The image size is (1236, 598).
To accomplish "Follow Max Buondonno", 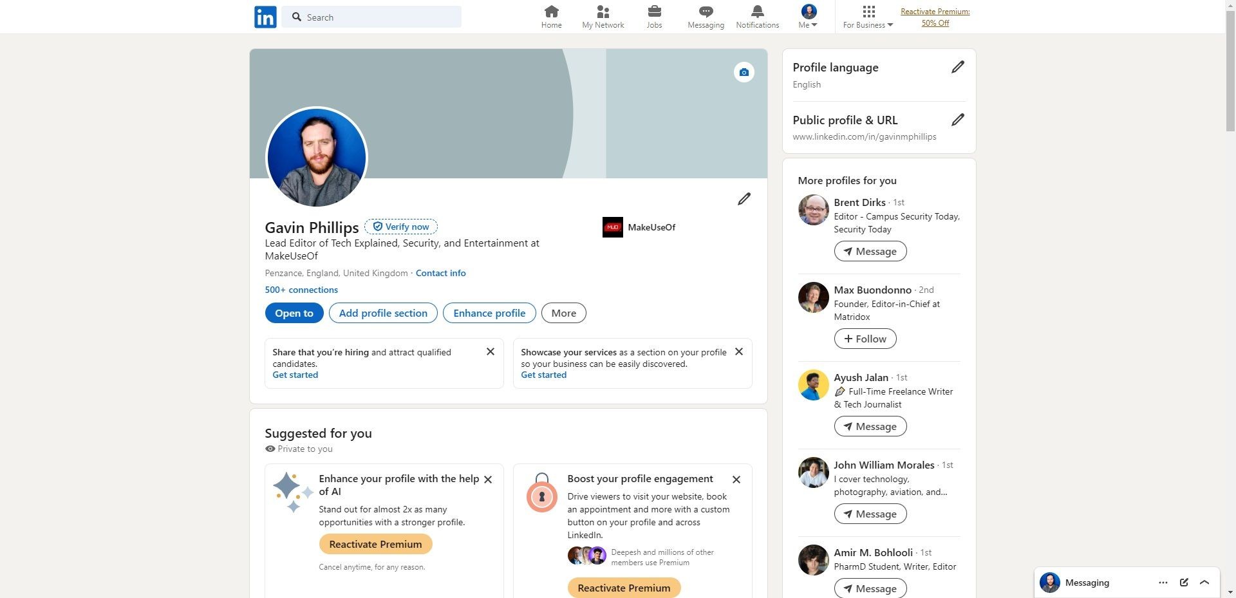I will click(865, 339).
